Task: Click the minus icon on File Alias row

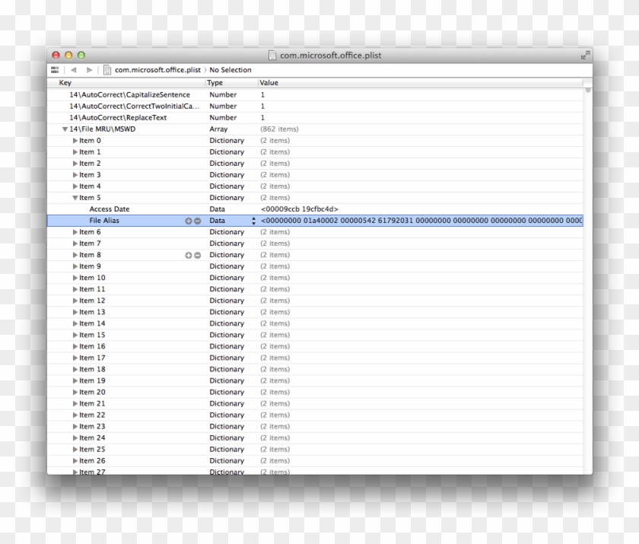Action: 197,220
